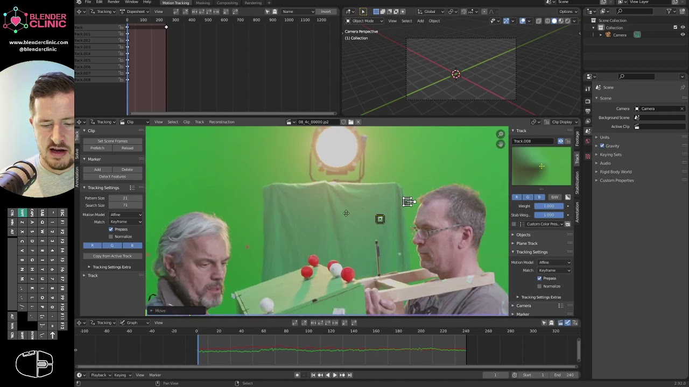
Task: Open the Marker menu in timeline
Action: (x=155, y=375)
